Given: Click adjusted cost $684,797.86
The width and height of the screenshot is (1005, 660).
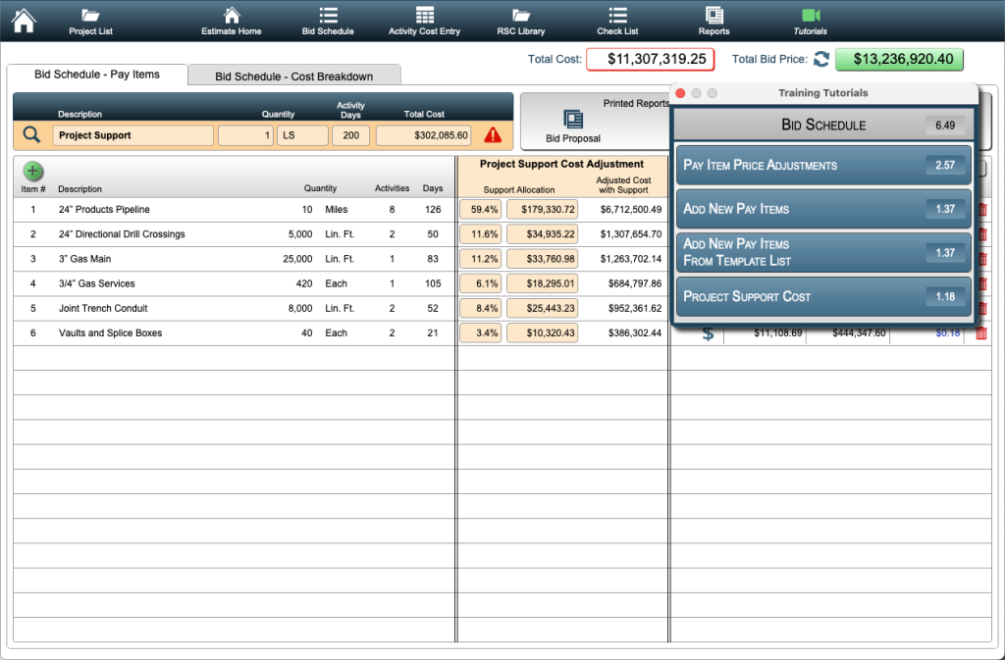Looking at the screenshot, I should point(635,283).
